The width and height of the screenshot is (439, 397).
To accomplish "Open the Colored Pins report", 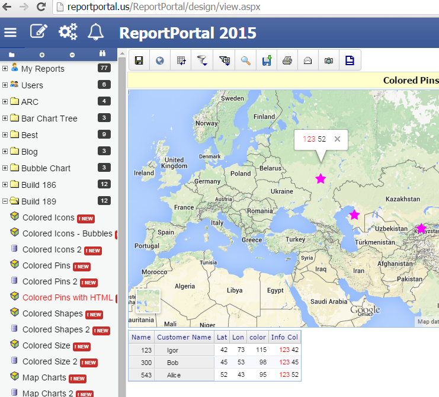I will (46, 265).
